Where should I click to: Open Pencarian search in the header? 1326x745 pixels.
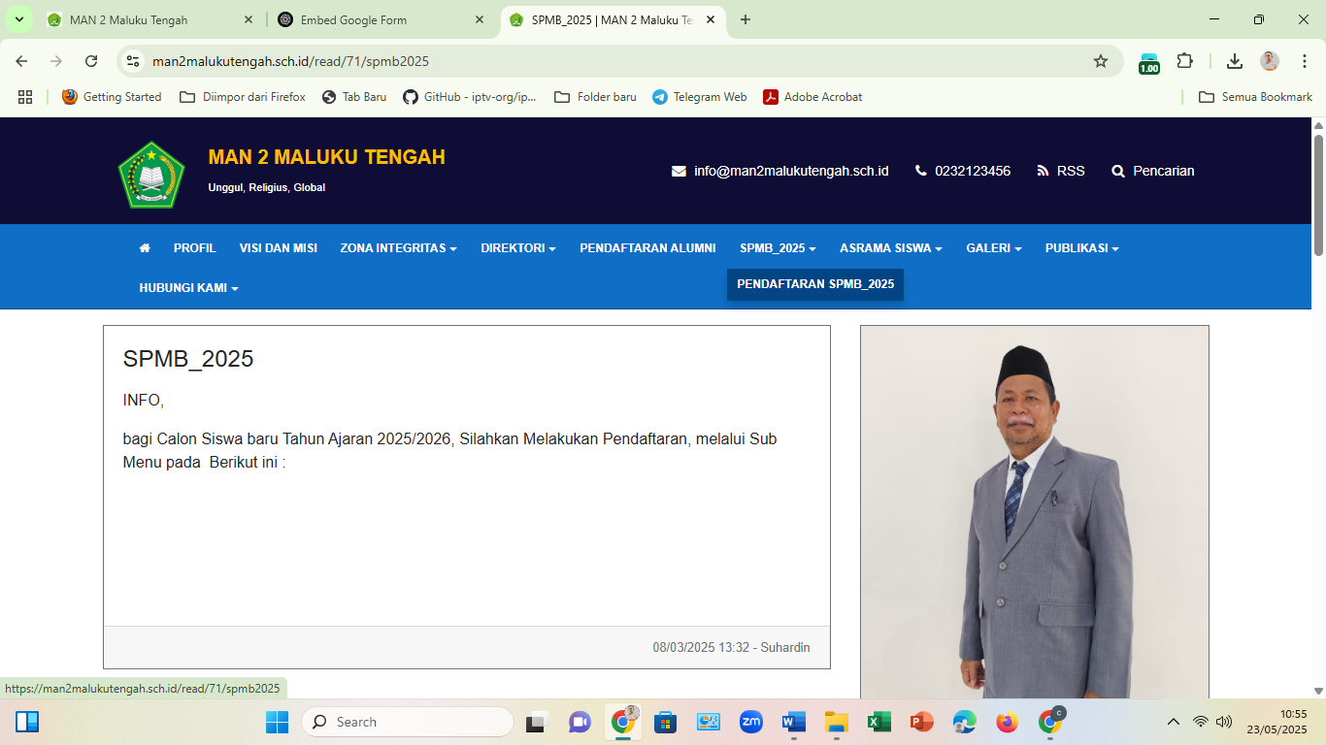coord(1152,171)
